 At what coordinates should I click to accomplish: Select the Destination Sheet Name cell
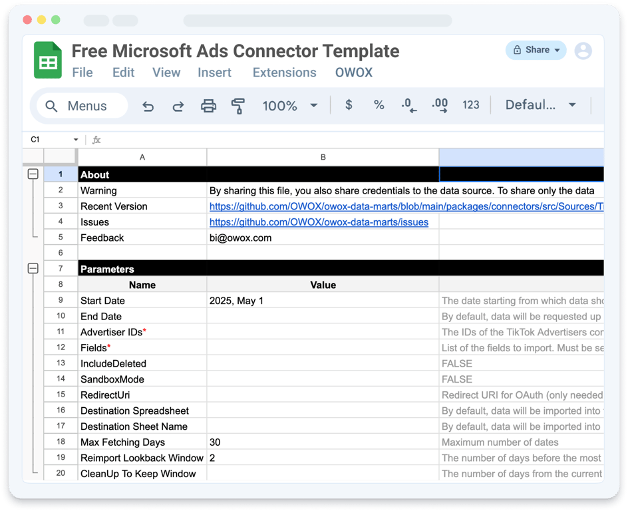142,426
